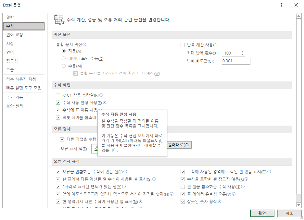Click the help question mark icon
Viewport: 304px width, 220px height.
click(282, 5)
